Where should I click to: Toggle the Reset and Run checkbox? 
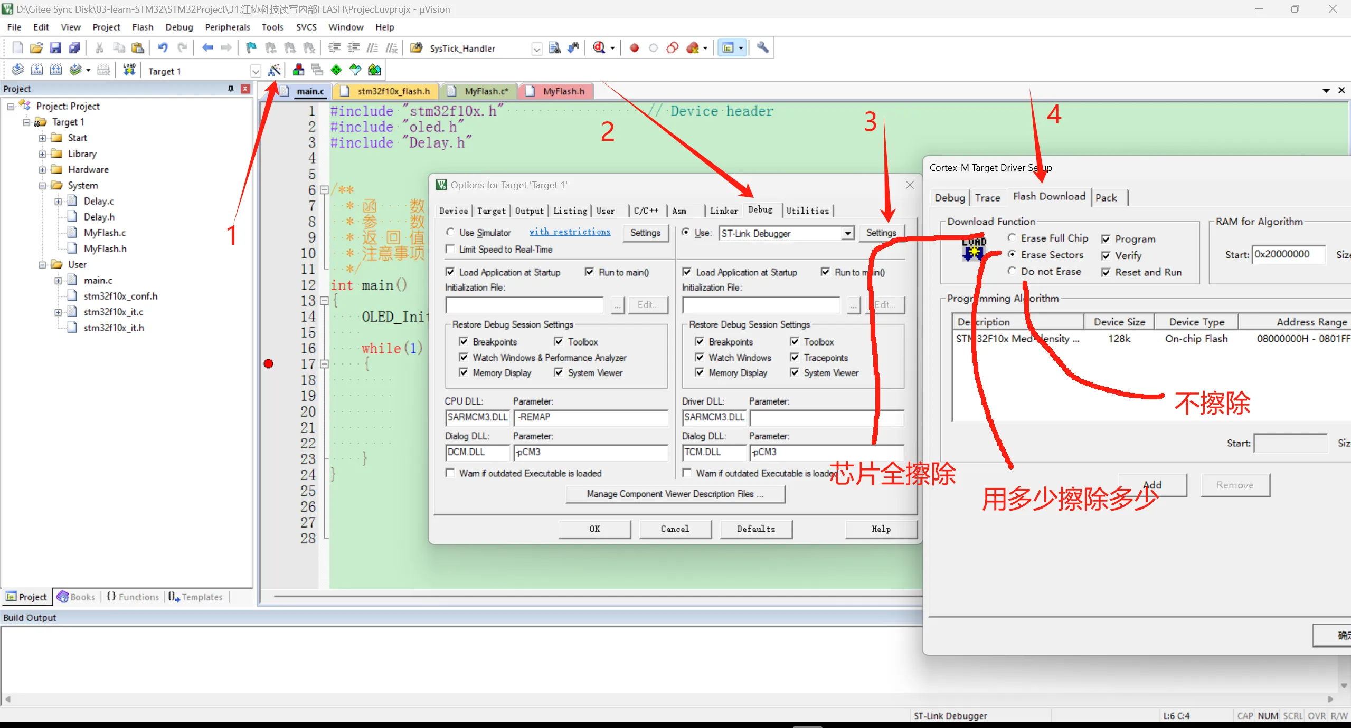(x=1106, y=272)
